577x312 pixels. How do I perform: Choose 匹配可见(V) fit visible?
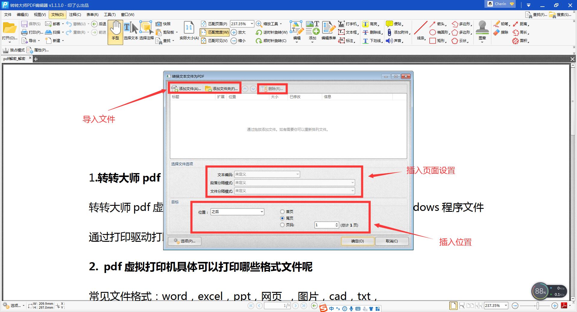(214, 40)
